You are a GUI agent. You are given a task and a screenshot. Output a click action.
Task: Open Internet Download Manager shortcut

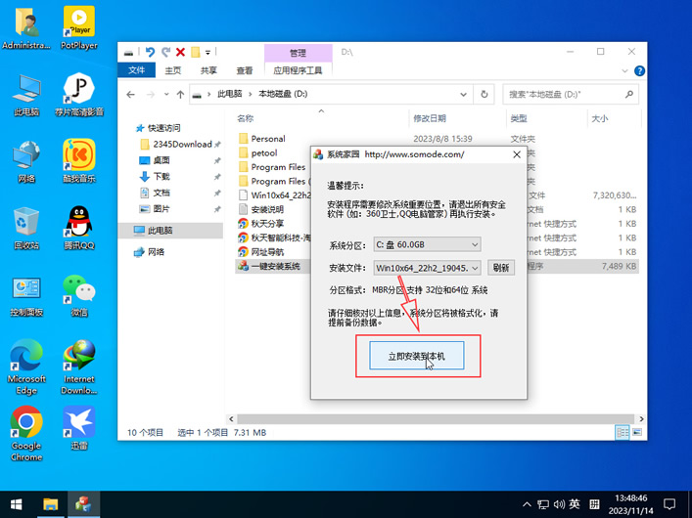coord(79,367)
